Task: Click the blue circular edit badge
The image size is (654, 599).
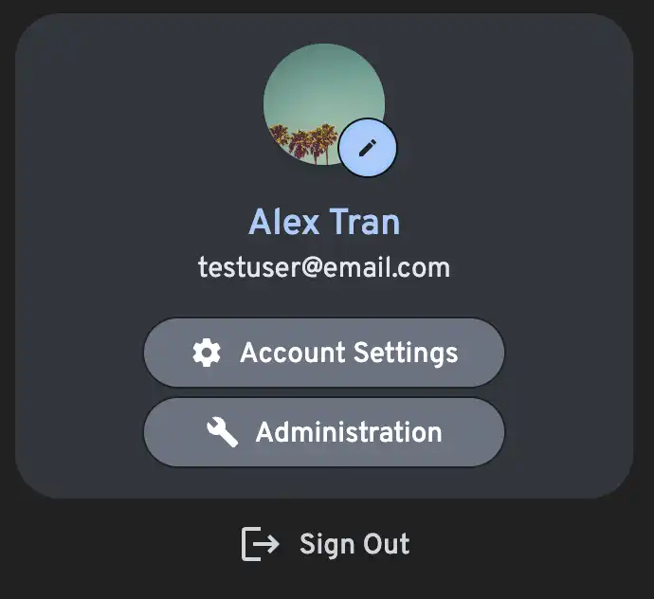Action: point(368,148)
